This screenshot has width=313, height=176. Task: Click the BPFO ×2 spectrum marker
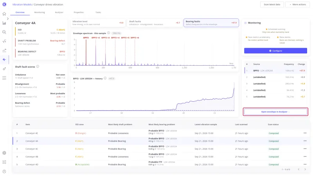pos(95,38)
